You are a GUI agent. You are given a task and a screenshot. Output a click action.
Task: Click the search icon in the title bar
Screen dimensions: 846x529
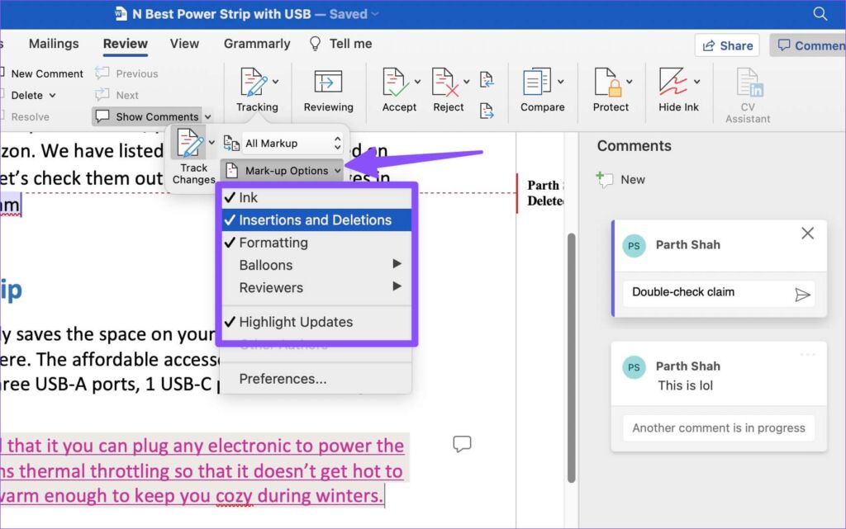tap(820, 13)
